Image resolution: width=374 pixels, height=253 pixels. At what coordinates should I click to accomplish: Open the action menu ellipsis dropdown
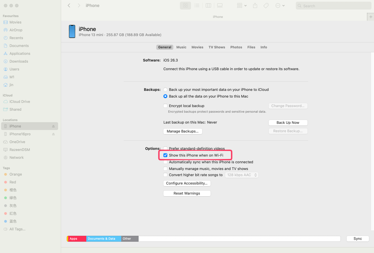280,6
